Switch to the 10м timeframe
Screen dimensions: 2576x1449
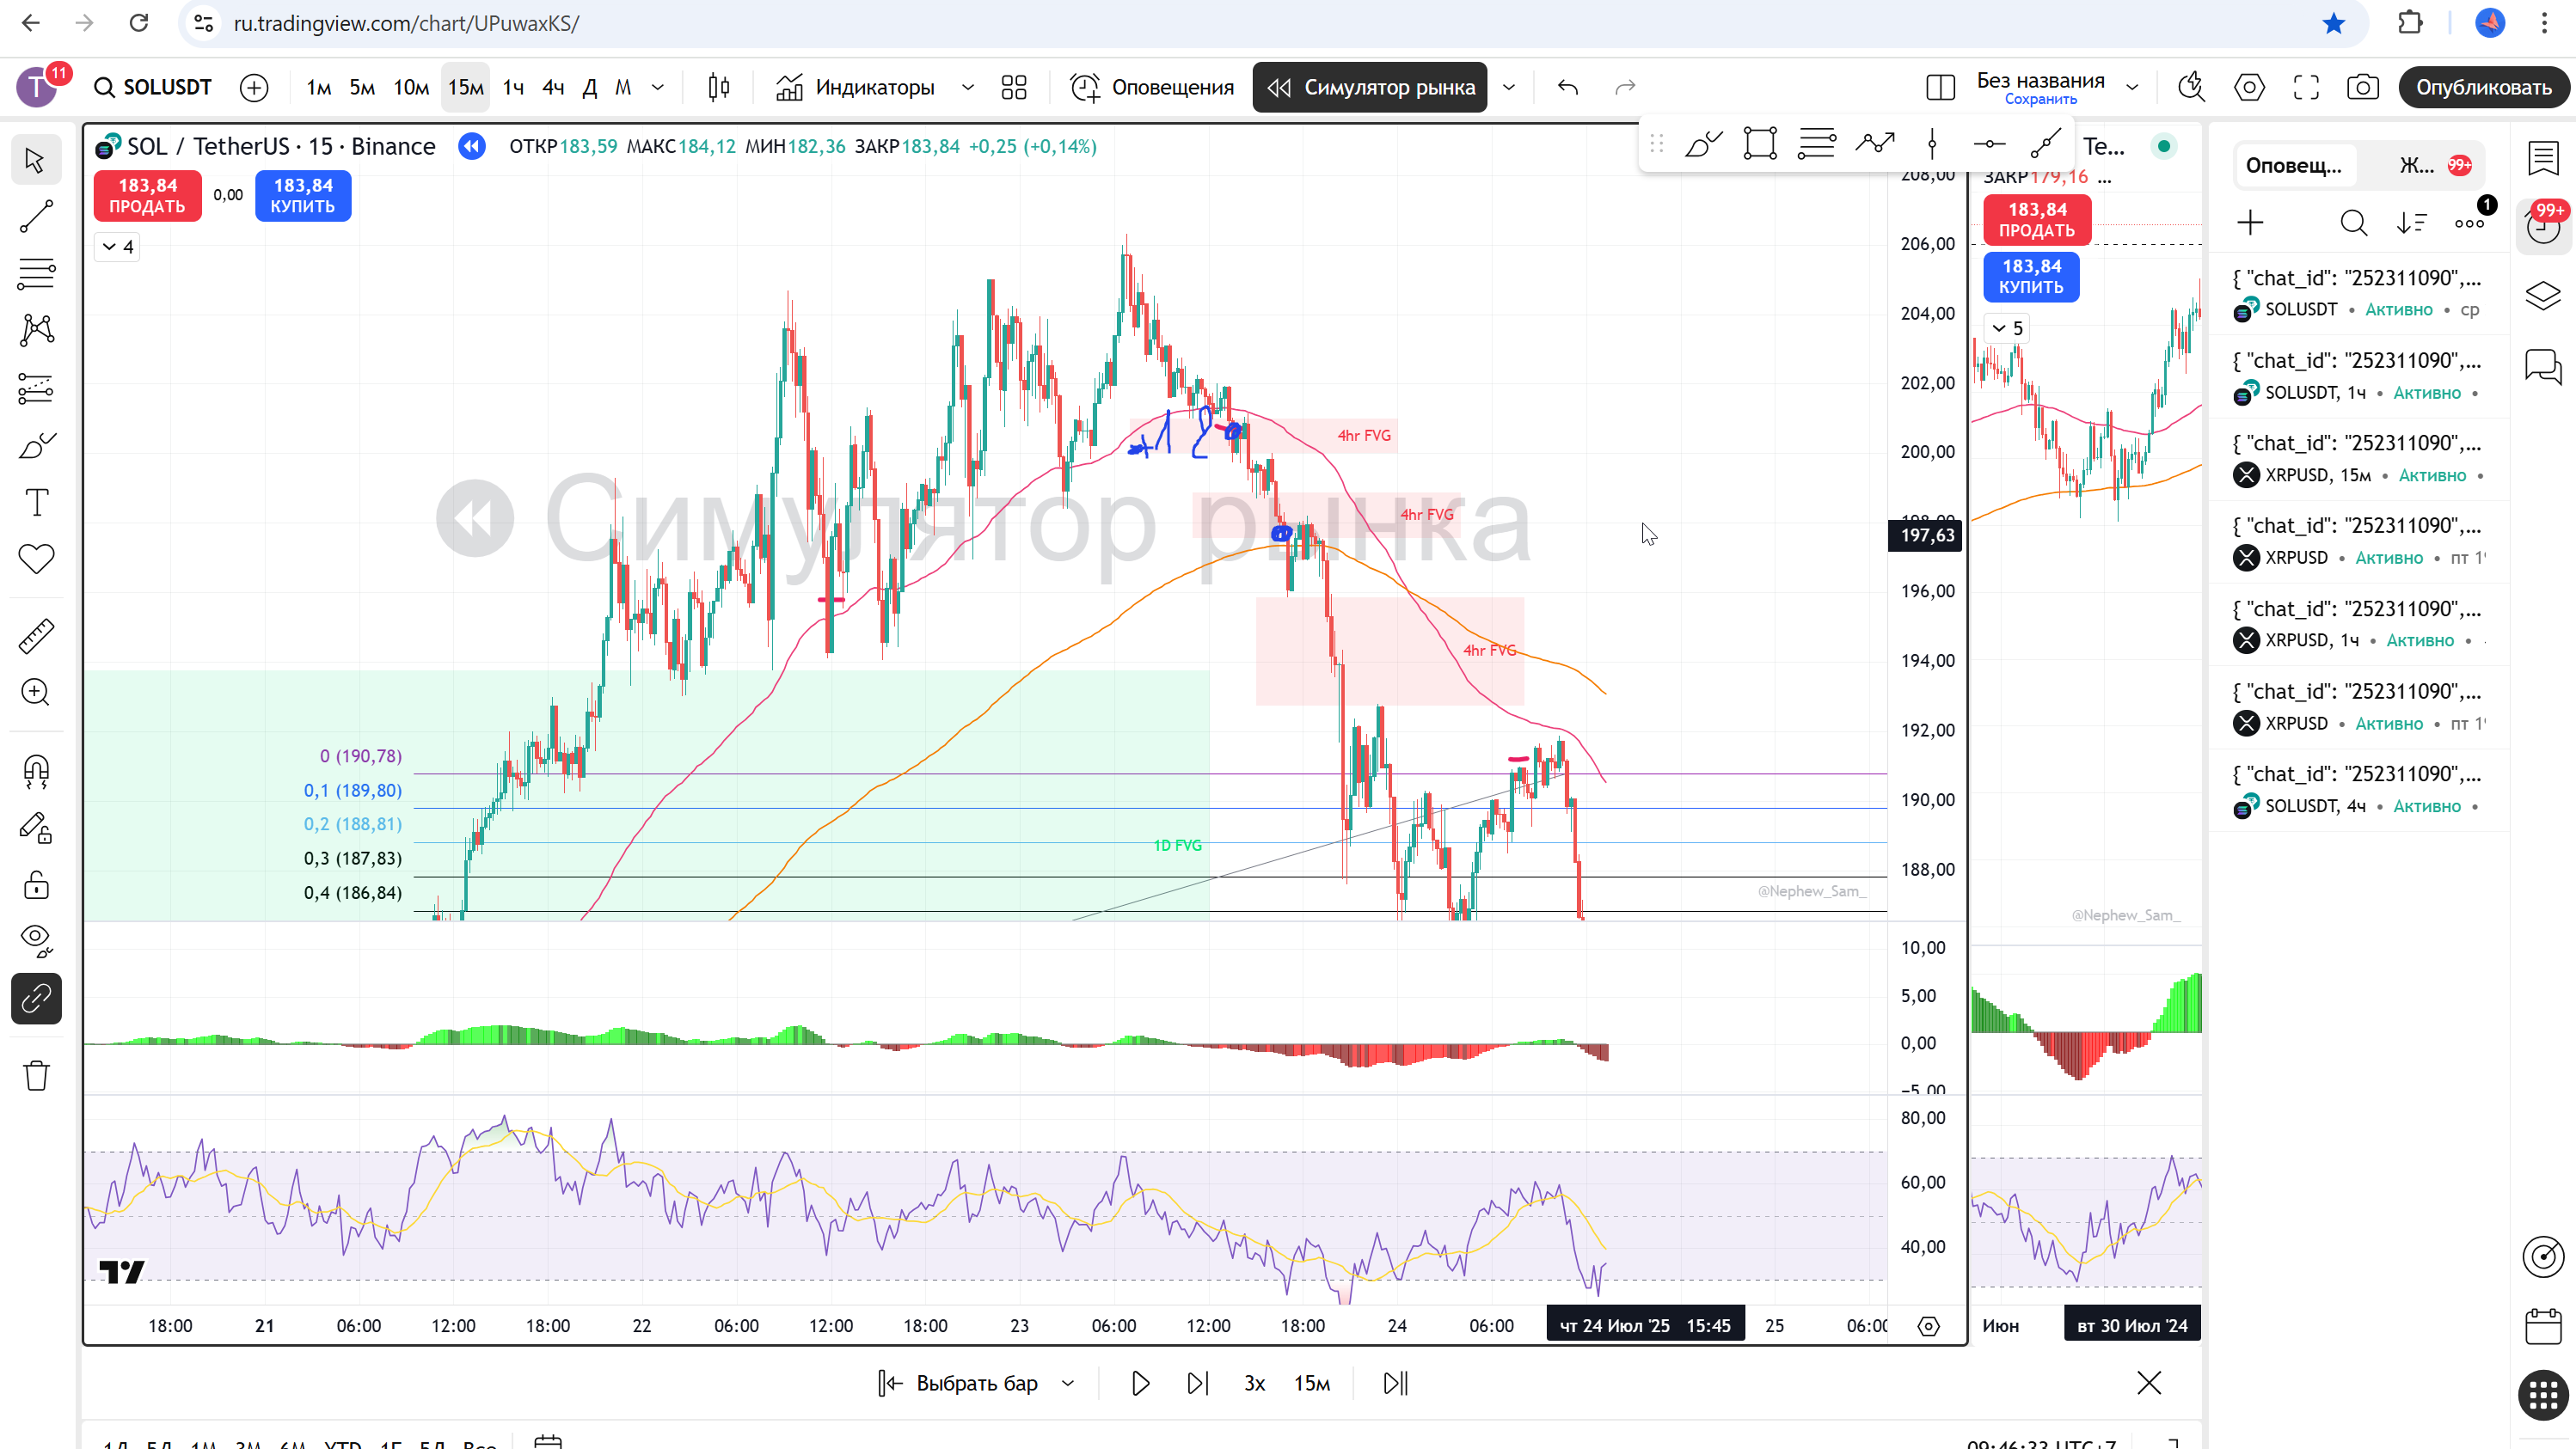point(411,88)
